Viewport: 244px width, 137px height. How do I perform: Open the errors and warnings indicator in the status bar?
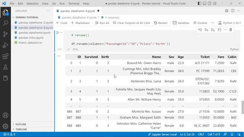(x=9, y=134)
